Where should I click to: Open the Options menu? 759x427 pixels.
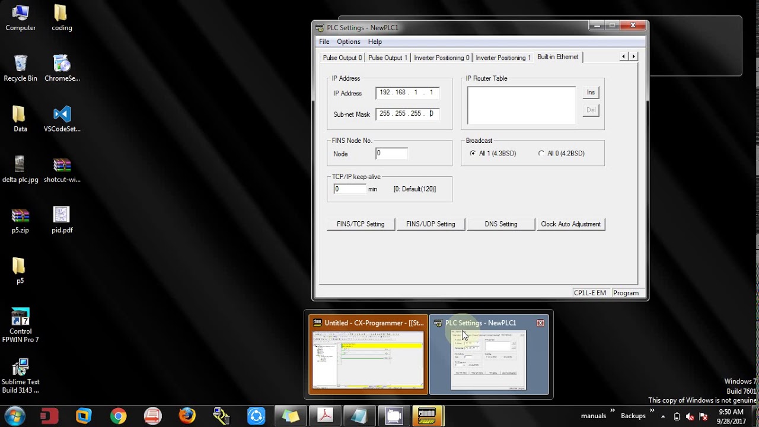pyautogui.click(x=349, y=42)
